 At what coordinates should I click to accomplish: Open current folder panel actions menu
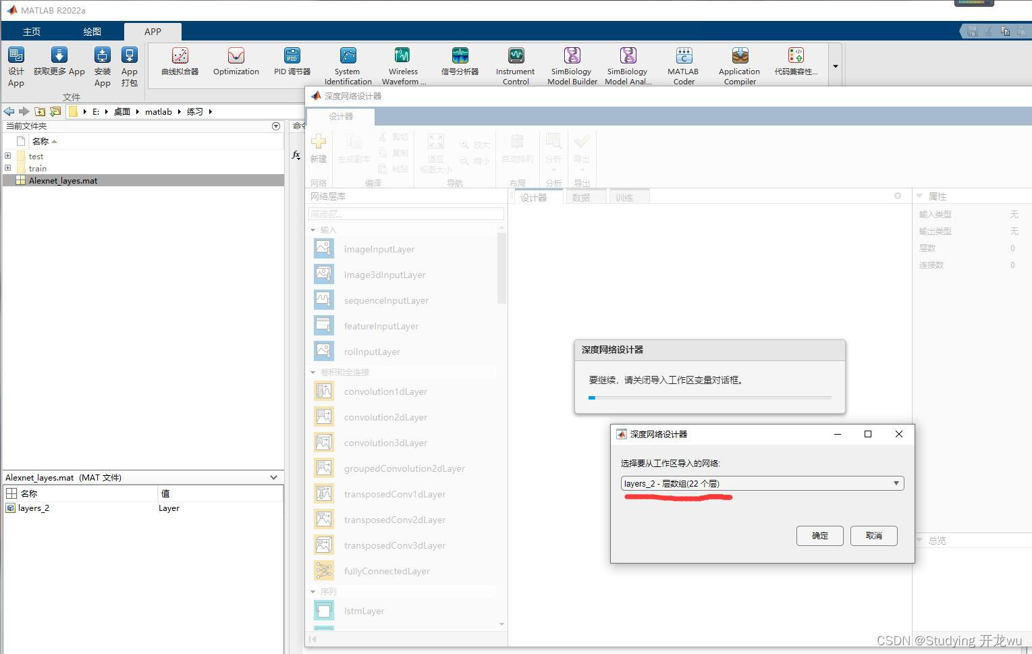(275, 126)
